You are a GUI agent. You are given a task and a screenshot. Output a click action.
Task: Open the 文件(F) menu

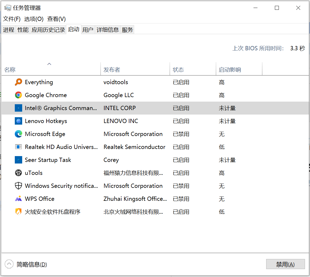(x=12, y=19)
